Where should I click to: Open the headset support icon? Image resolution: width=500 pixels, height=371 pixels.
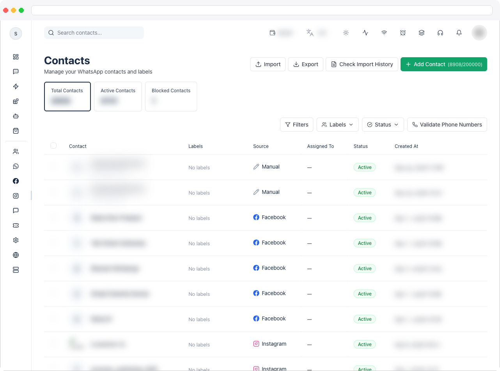pos(440,33)
